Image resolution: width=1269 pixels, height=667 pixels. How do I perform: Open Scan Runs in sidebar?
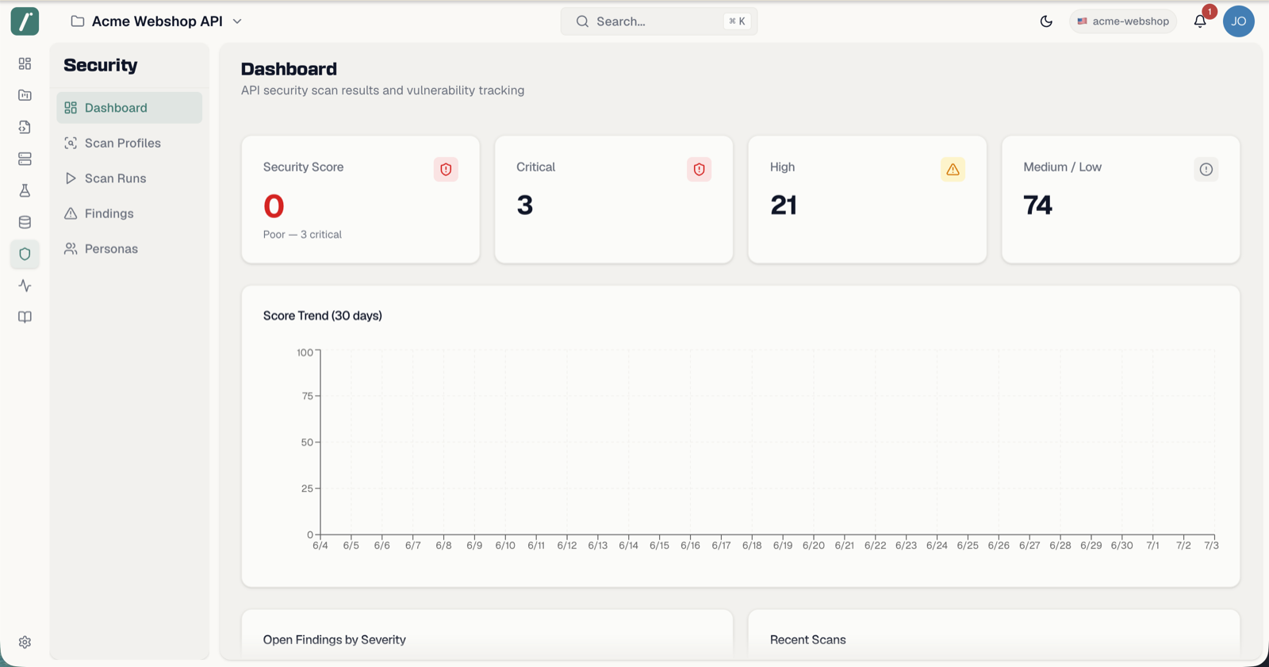[x=129, y=178]
